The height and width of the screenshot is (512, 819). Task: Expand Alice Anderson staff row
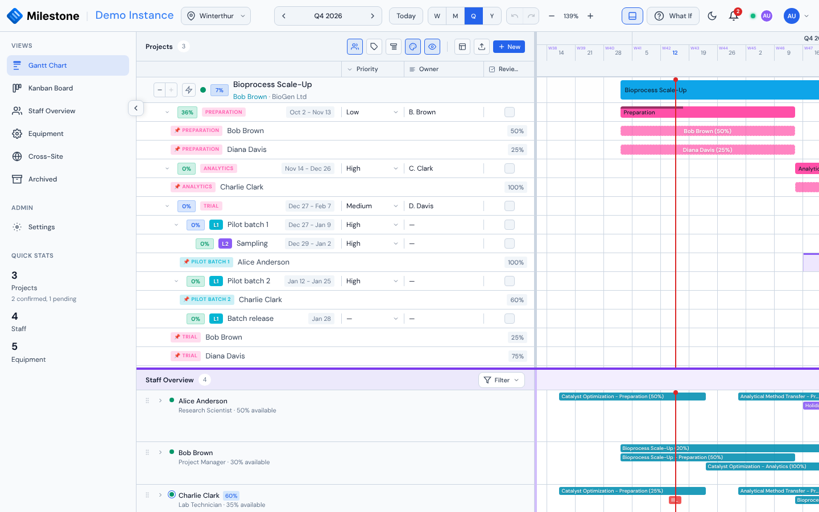(x=160, y=400)
